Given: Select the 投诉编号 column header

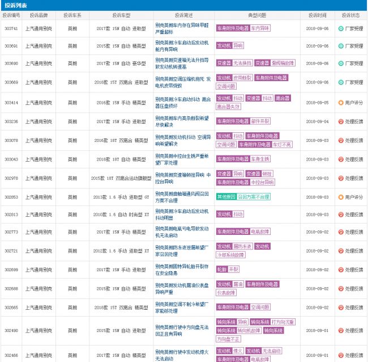Looking at the screenshot, I should 11,15.
